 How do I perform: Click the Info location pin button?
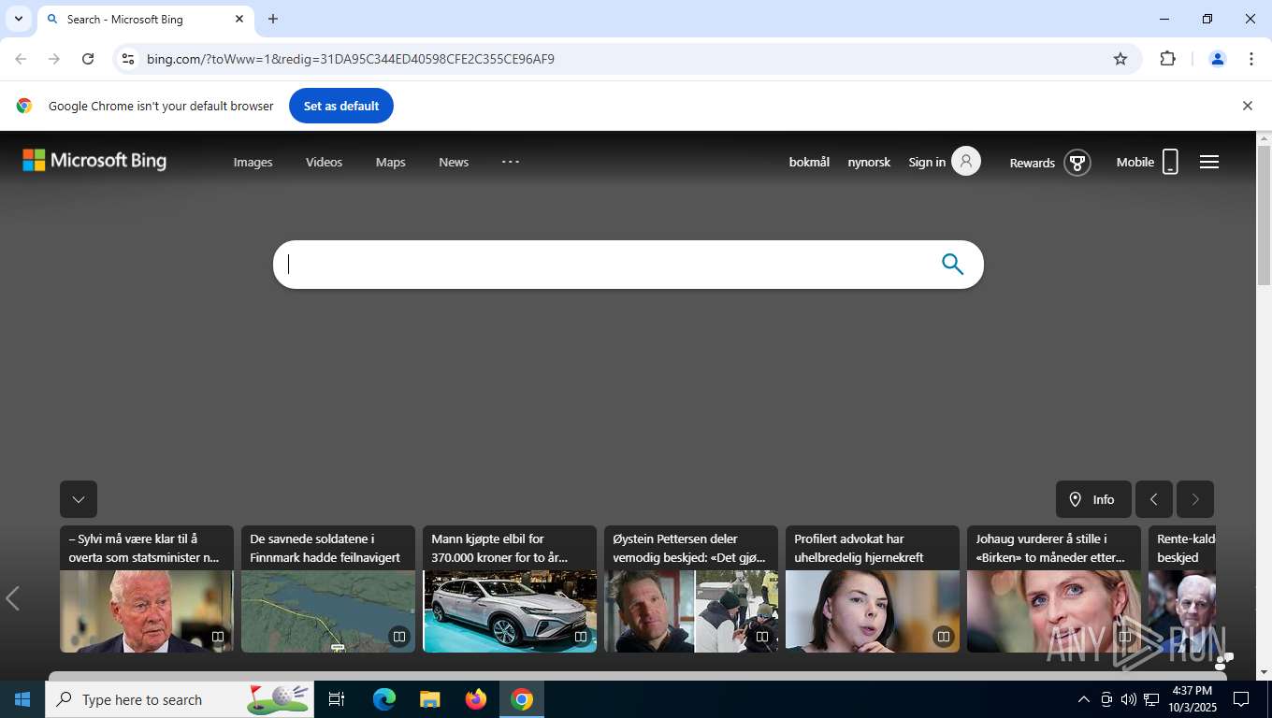pos(1093,499)
